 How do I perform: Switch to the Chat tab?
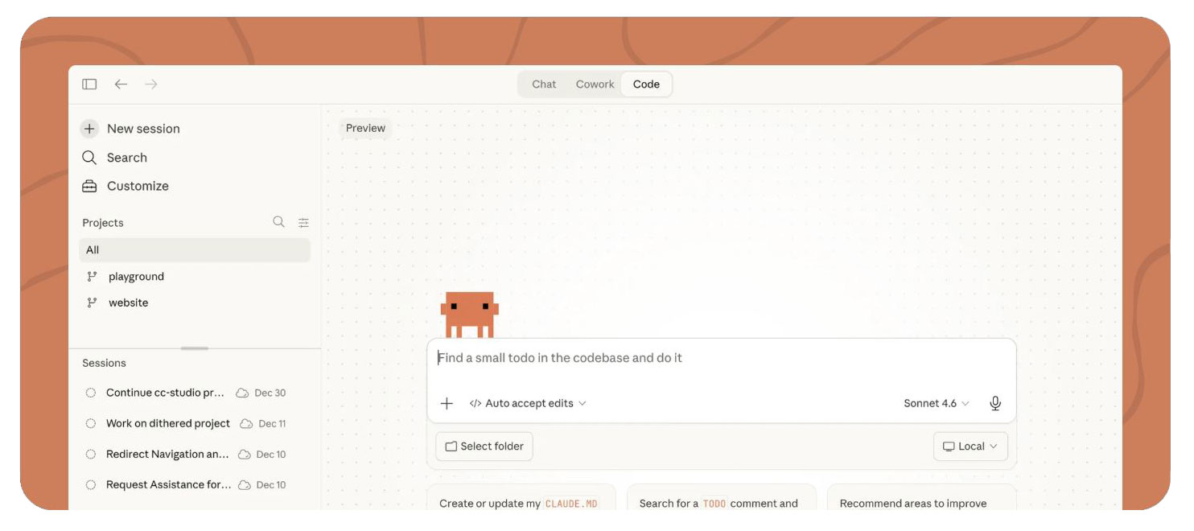[x=544, y=84]
